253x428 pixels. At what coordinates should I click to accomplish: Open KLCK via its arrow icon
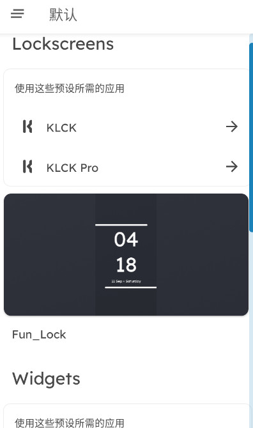232,126
